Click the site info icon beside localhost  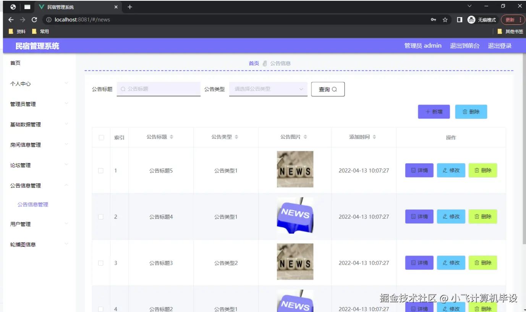[x=48, y=20]
